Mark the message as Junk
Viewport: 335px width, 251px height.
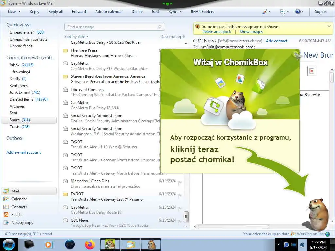click(x=155, y=12)
